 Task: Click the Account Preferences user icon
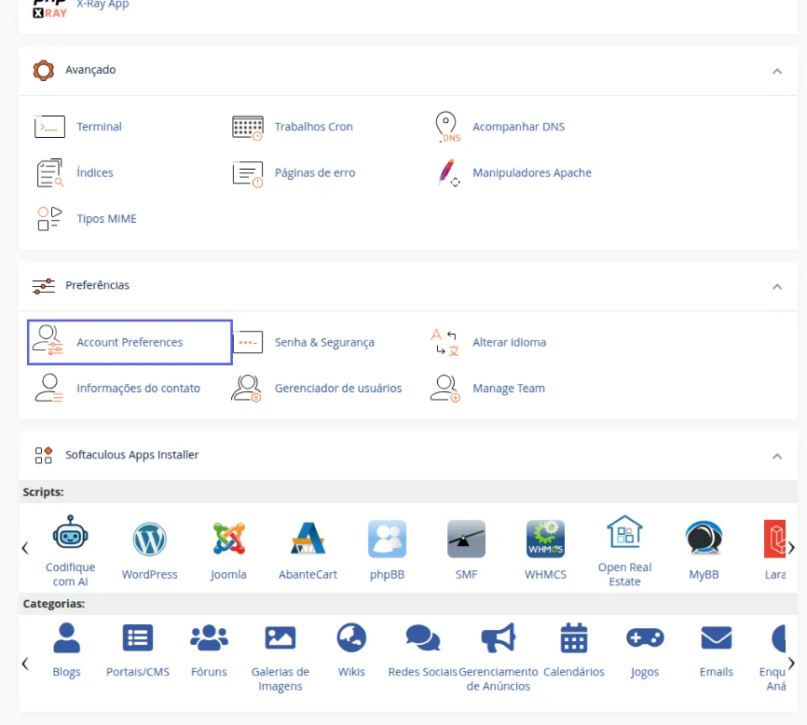pyautogui.click(x=48, y=340)
